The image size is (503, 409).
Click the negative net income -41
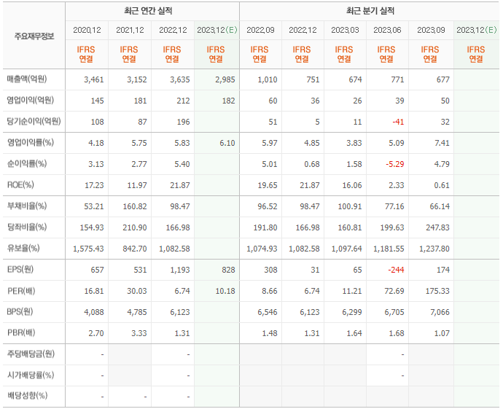click(x=398, y=122)
